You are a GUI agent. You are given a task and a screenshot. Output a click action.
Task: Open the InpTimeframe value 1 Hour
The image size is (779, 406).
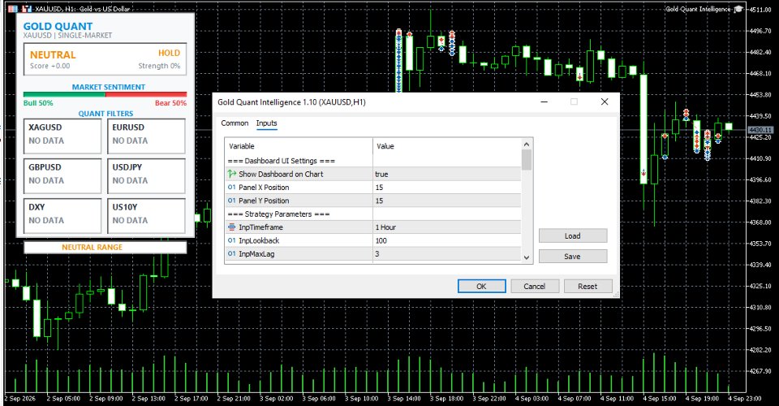[x=446, y=227]
